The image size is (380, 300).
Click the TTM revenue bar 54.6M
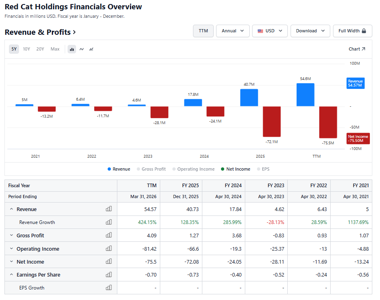(x=306, y=95)
